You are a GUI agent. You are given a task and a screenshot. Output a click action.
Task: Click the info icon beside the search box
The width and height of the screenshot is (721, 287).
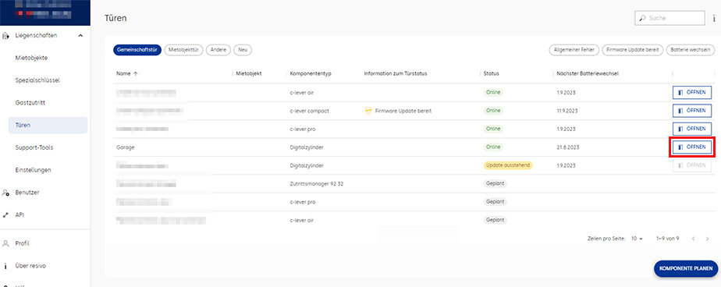pos(714,19)
